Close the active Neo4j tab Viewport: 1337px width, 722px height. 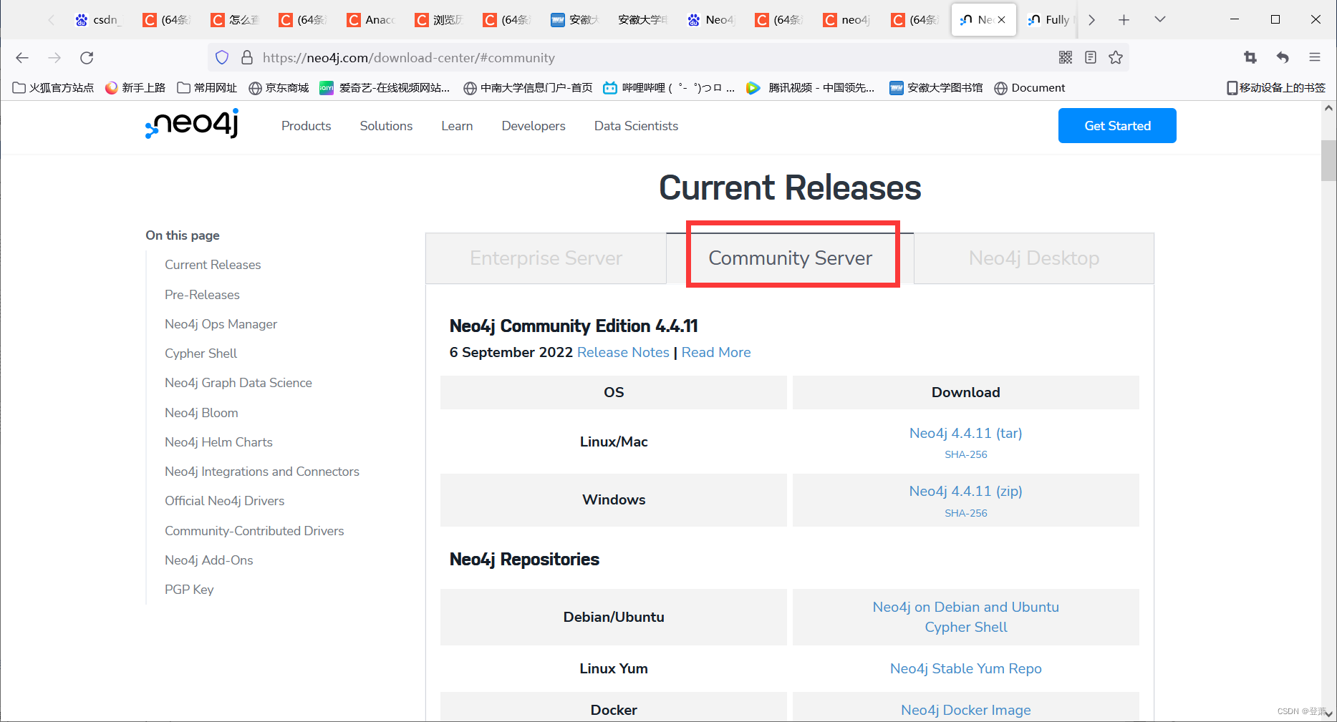1002,20
